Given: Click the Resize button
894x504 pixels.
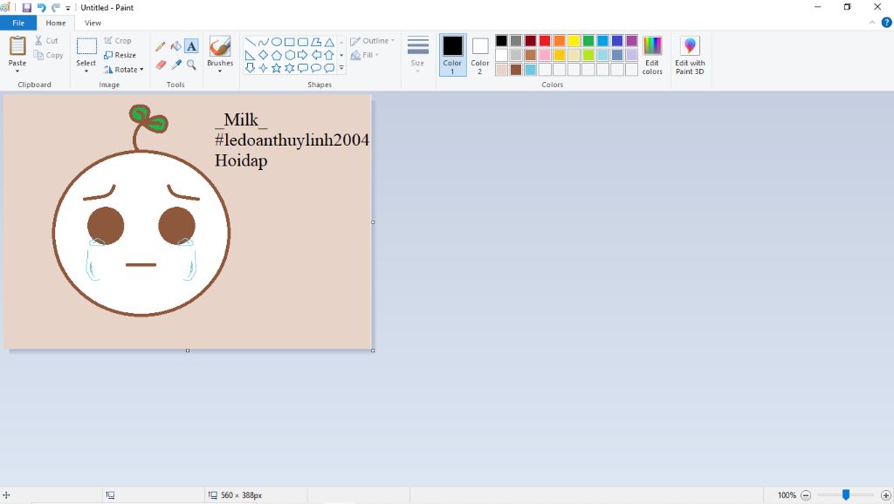Looking at the screenshot, I should pyautogui.click(x=120, y=55).
